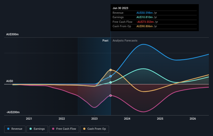Select the Cash From Op data point marker
The height and width of the screenshot is (136, 213).
(111, 70)
